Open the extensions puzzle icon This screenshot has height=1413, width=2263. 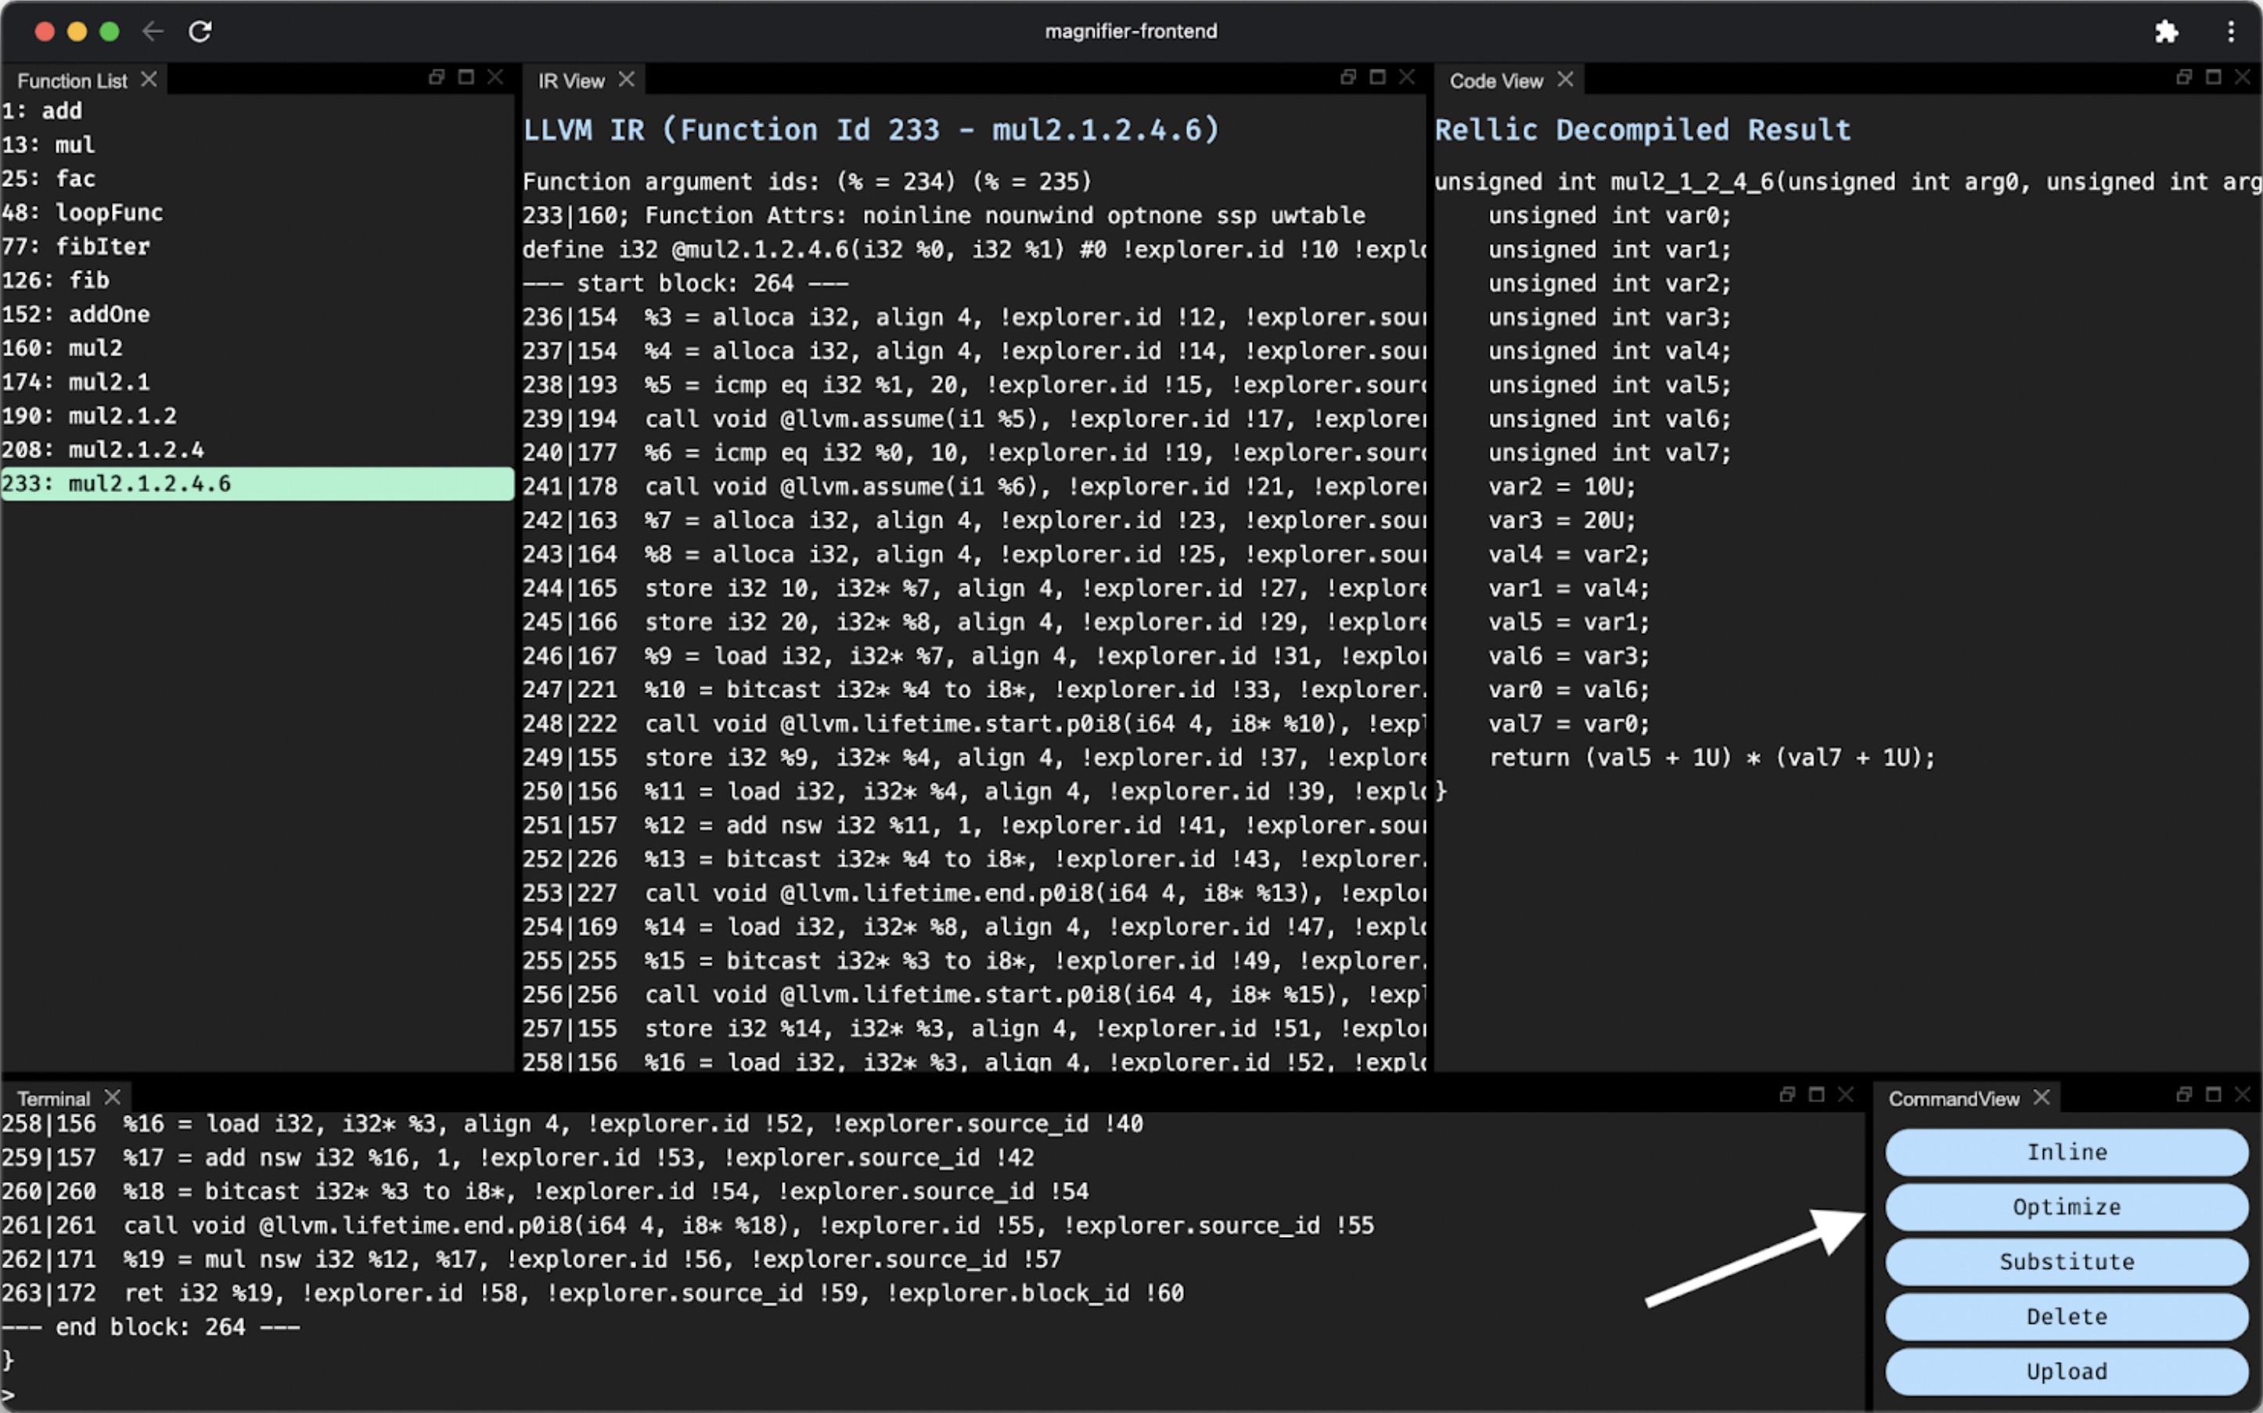pyautogui.click(x=2166, y=32)
